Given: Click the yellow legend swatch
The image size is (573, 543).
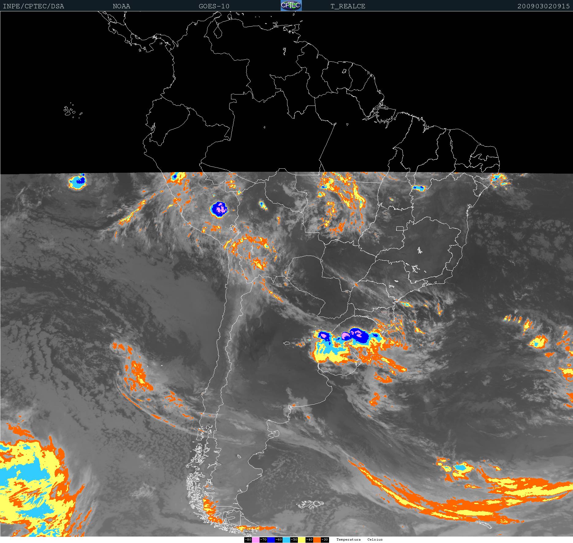Looking at the screenshot, I should [302, 540].
